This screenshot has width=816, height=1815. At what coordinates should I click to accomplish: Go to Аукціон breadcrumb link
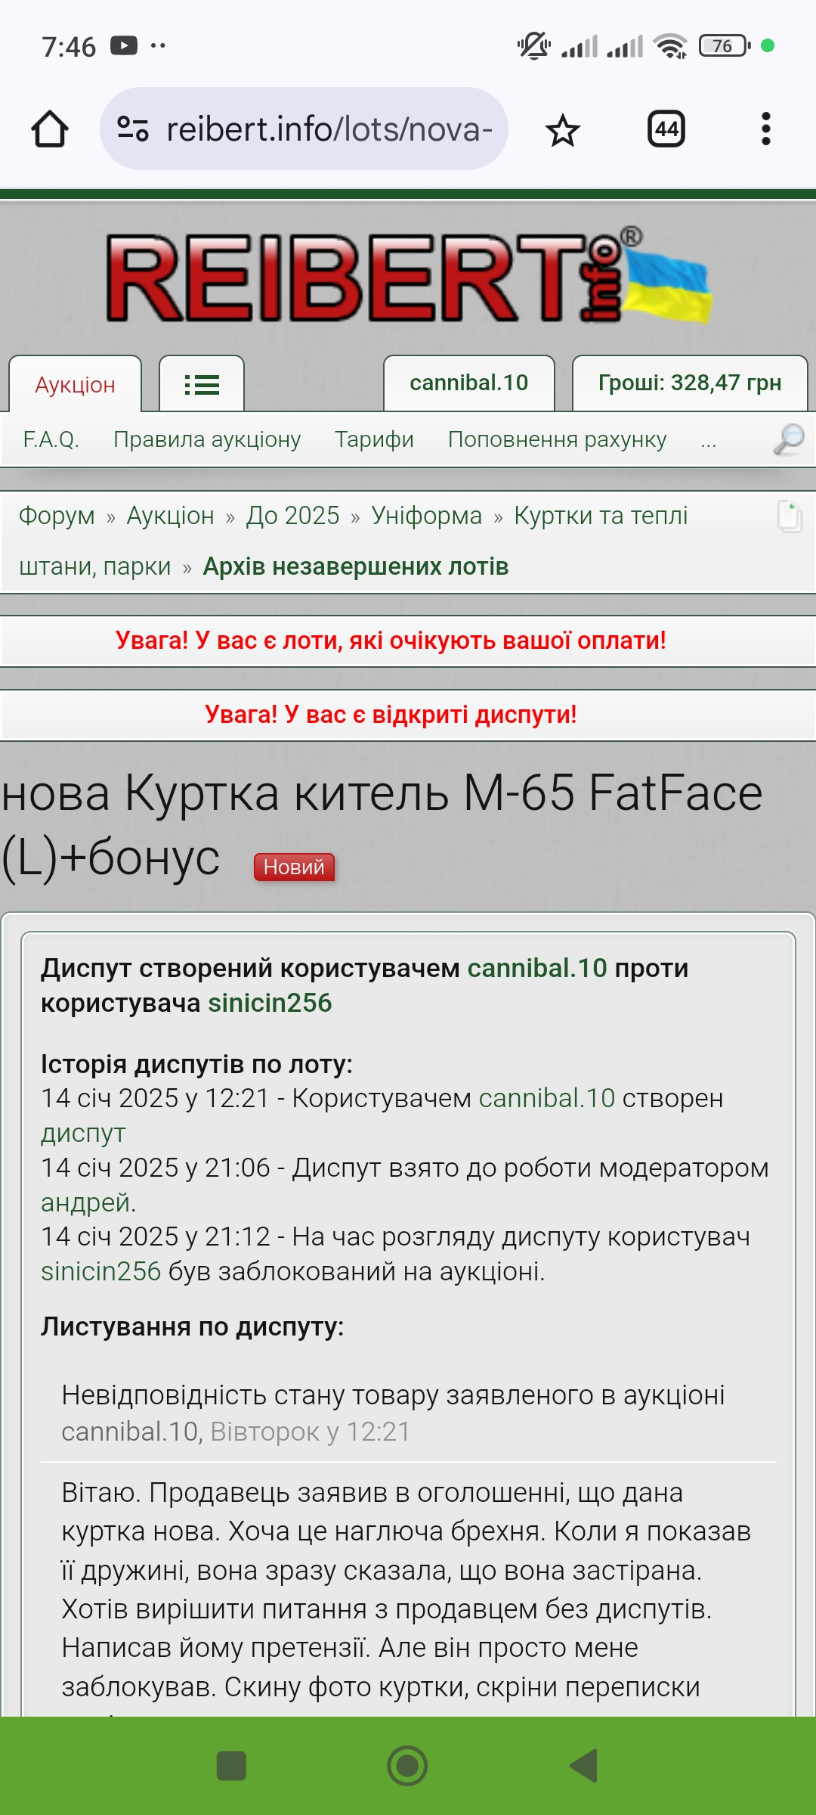[171, 516]
